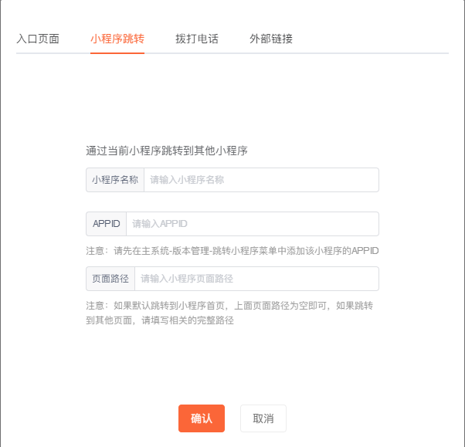
Task: Click the orange underline below 小程序跳转
Action: tap(117, 53)
